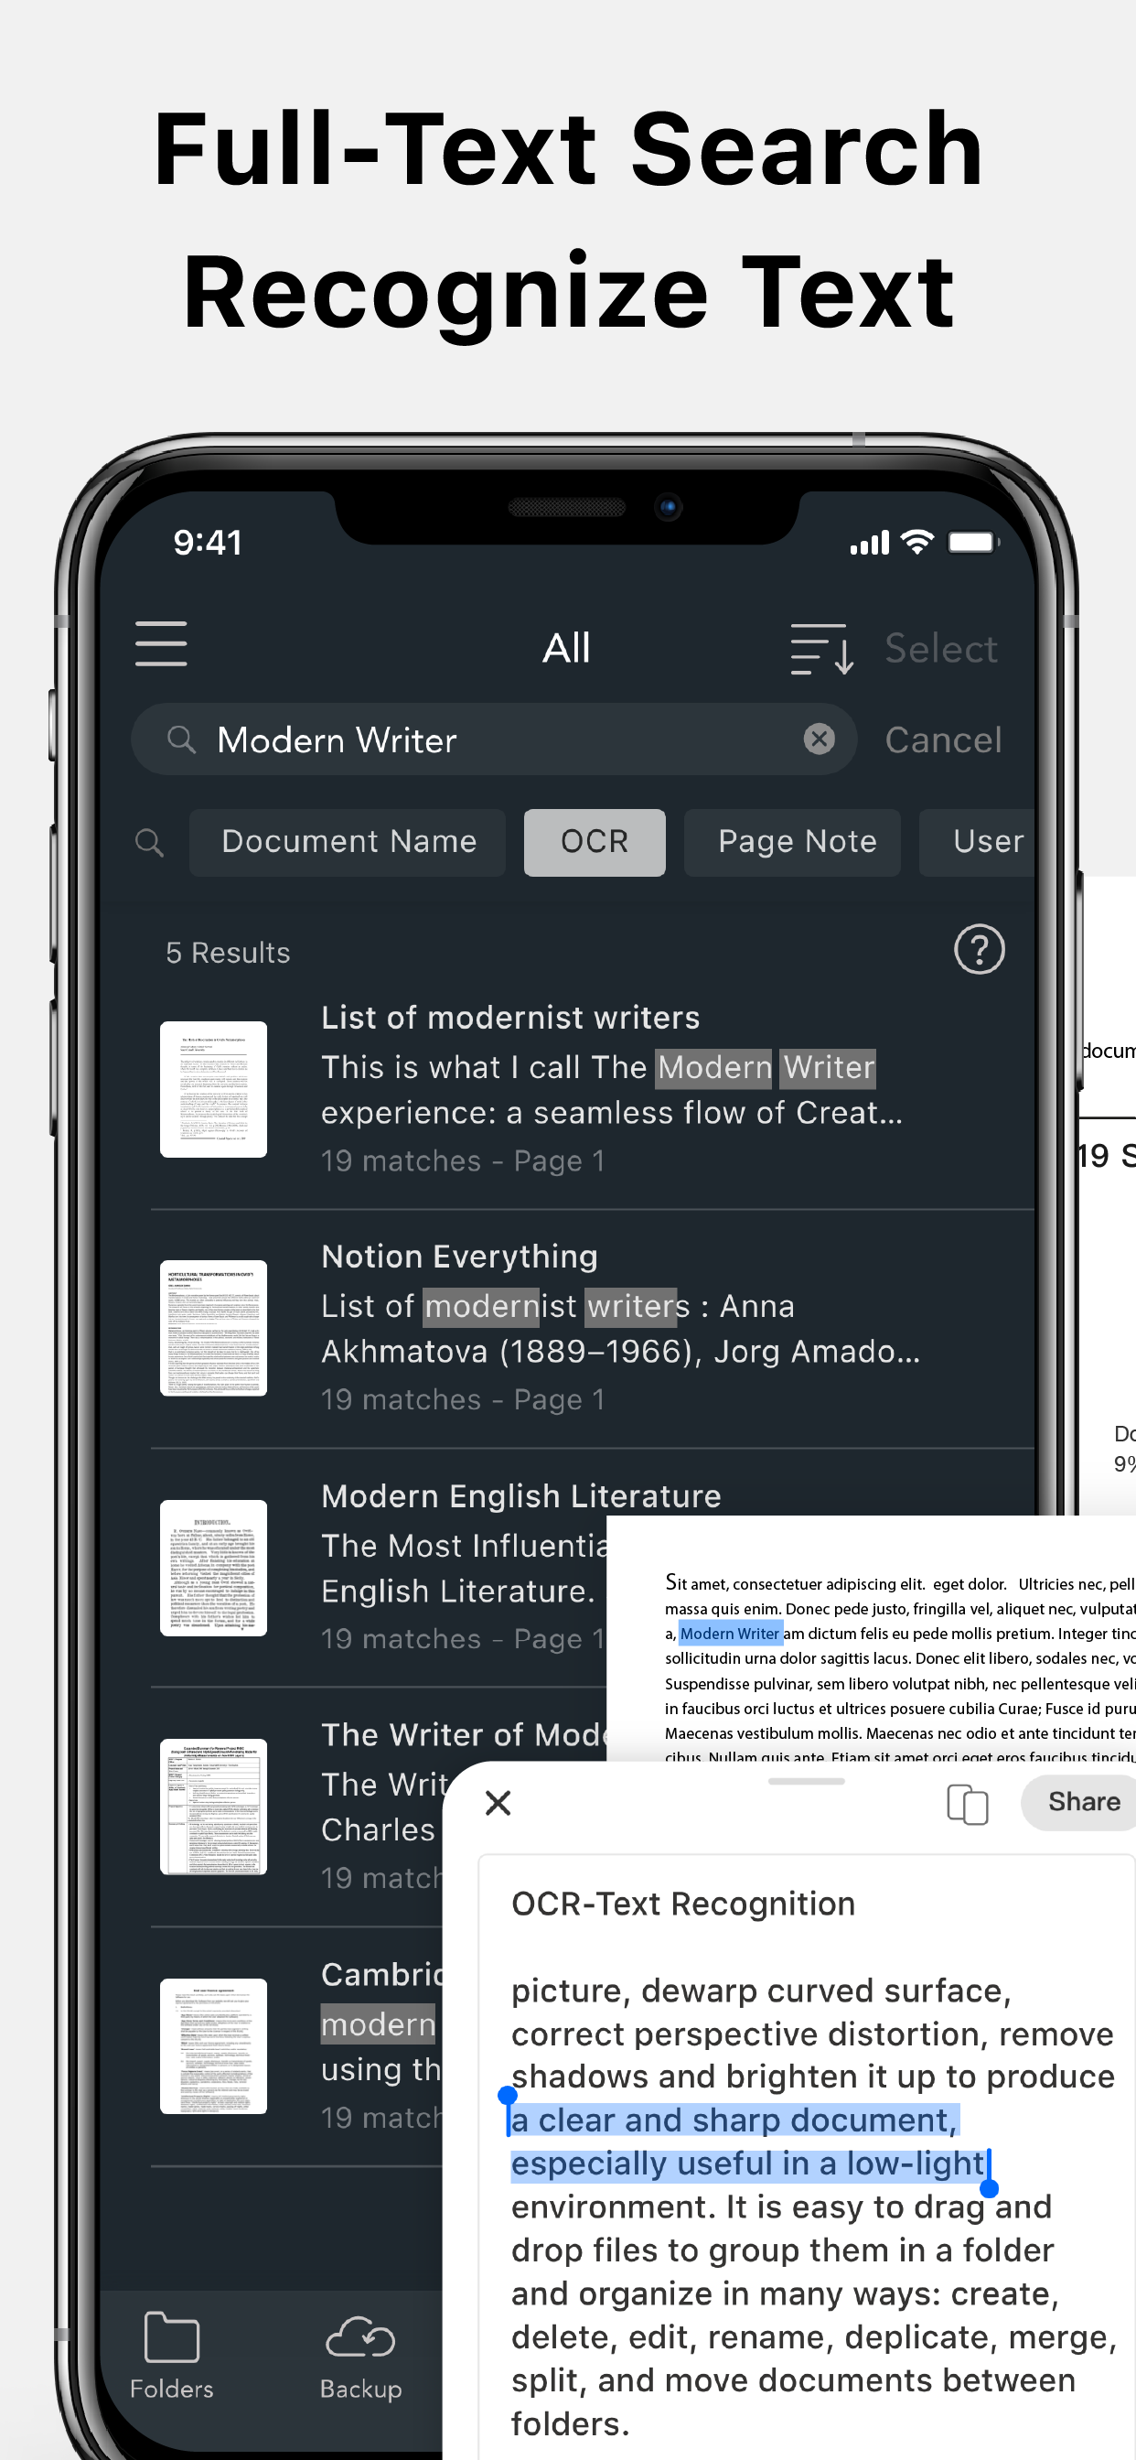
Task: Focus the Modern Writer search field
Action: [x=494, y=739]
